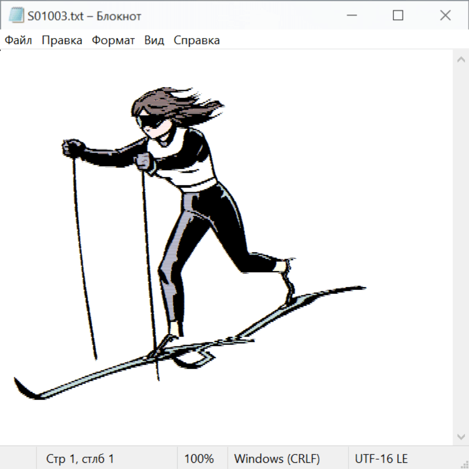
Task: Maximize the Блокнот window
Action: pos(398,16)
